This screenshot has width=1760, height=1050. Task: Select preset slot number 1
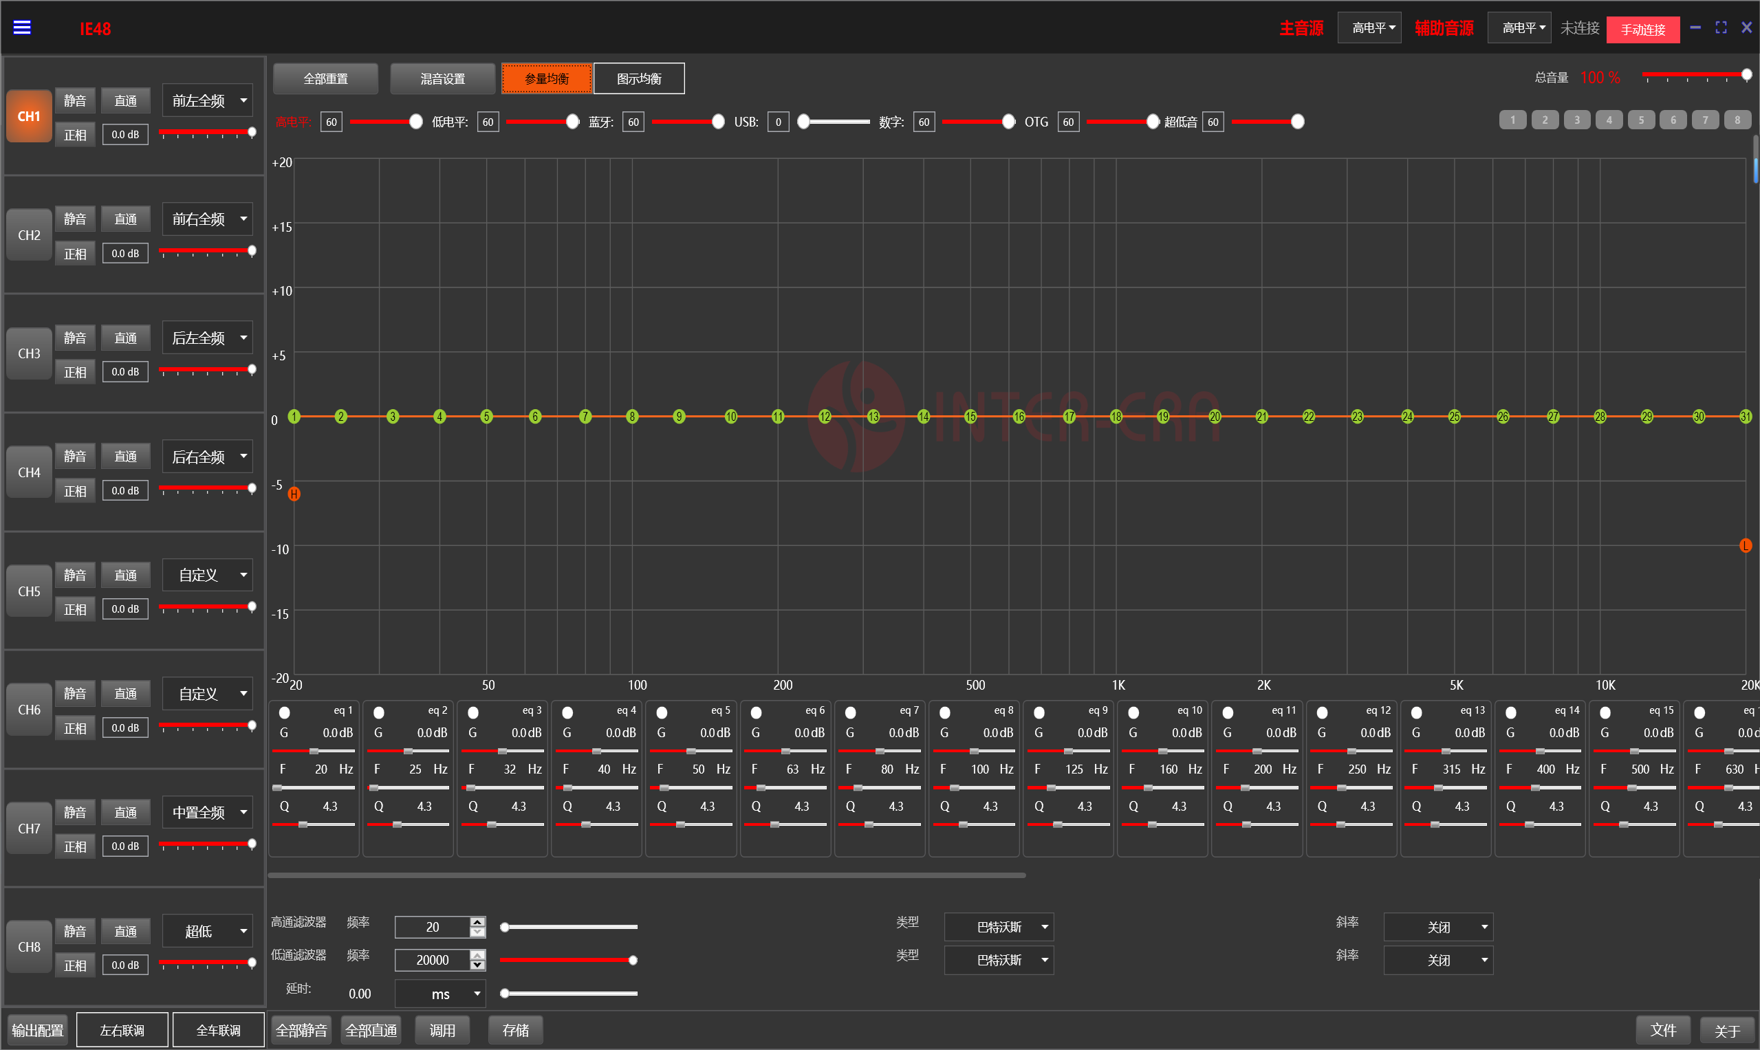[x=1512, y=120]
